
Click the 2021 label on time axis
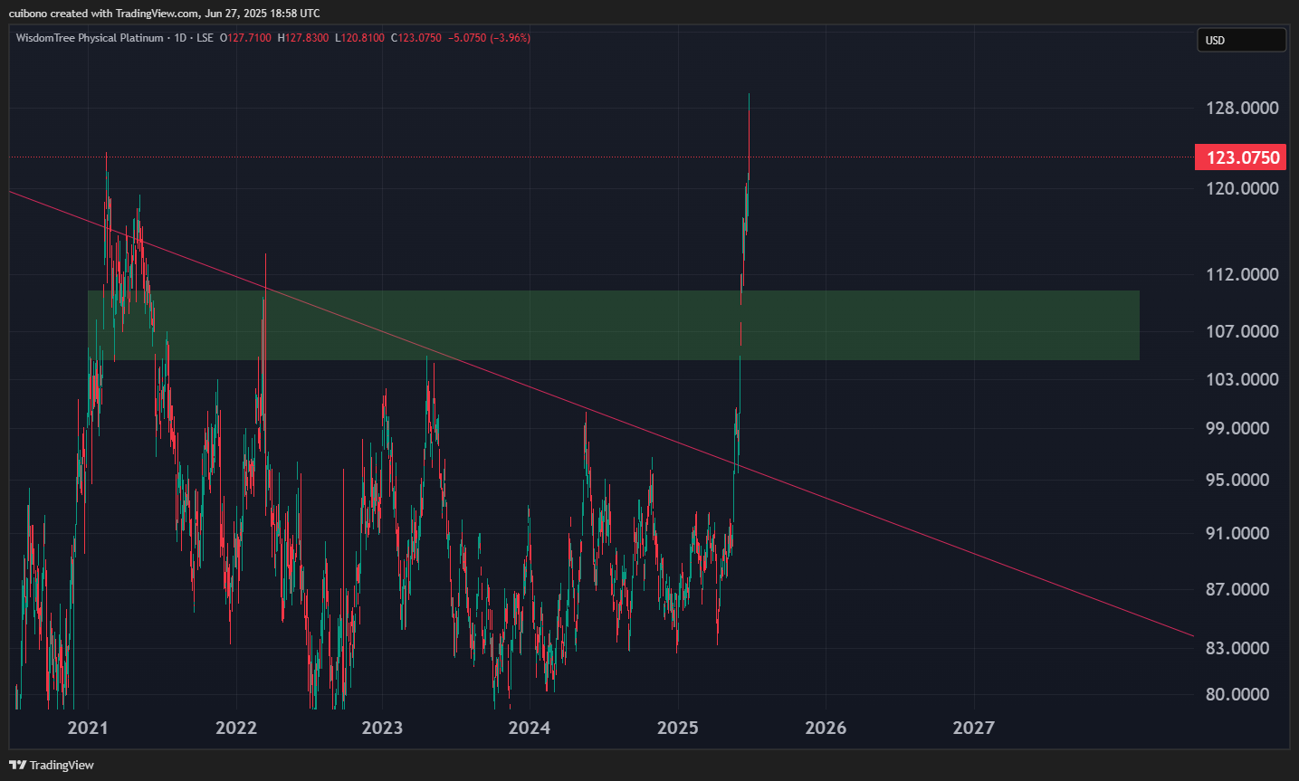pos(88,728)
